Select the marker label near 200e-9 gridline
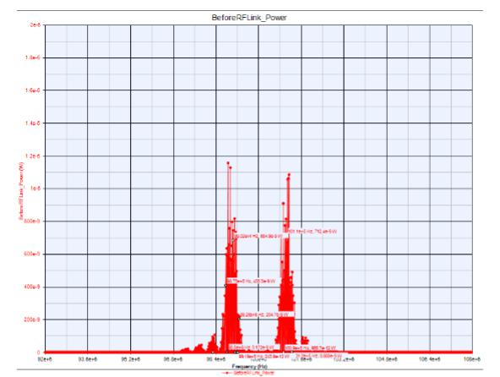The height and width of the screenshot is (377, 500). pos(265,314)
